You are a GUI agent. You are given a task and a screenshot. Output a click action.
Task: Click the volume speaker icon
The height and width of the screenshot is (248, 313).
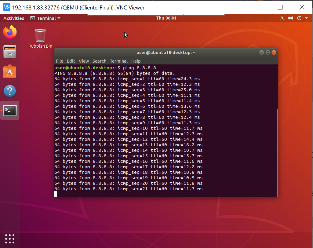point(290,18)
